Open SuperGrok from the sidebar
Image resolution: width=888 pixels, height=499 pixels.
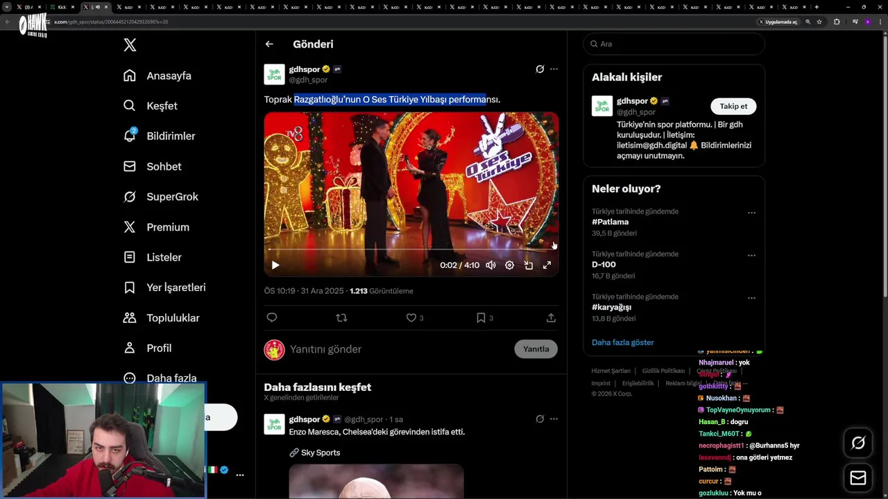click(x=161, y=197)
